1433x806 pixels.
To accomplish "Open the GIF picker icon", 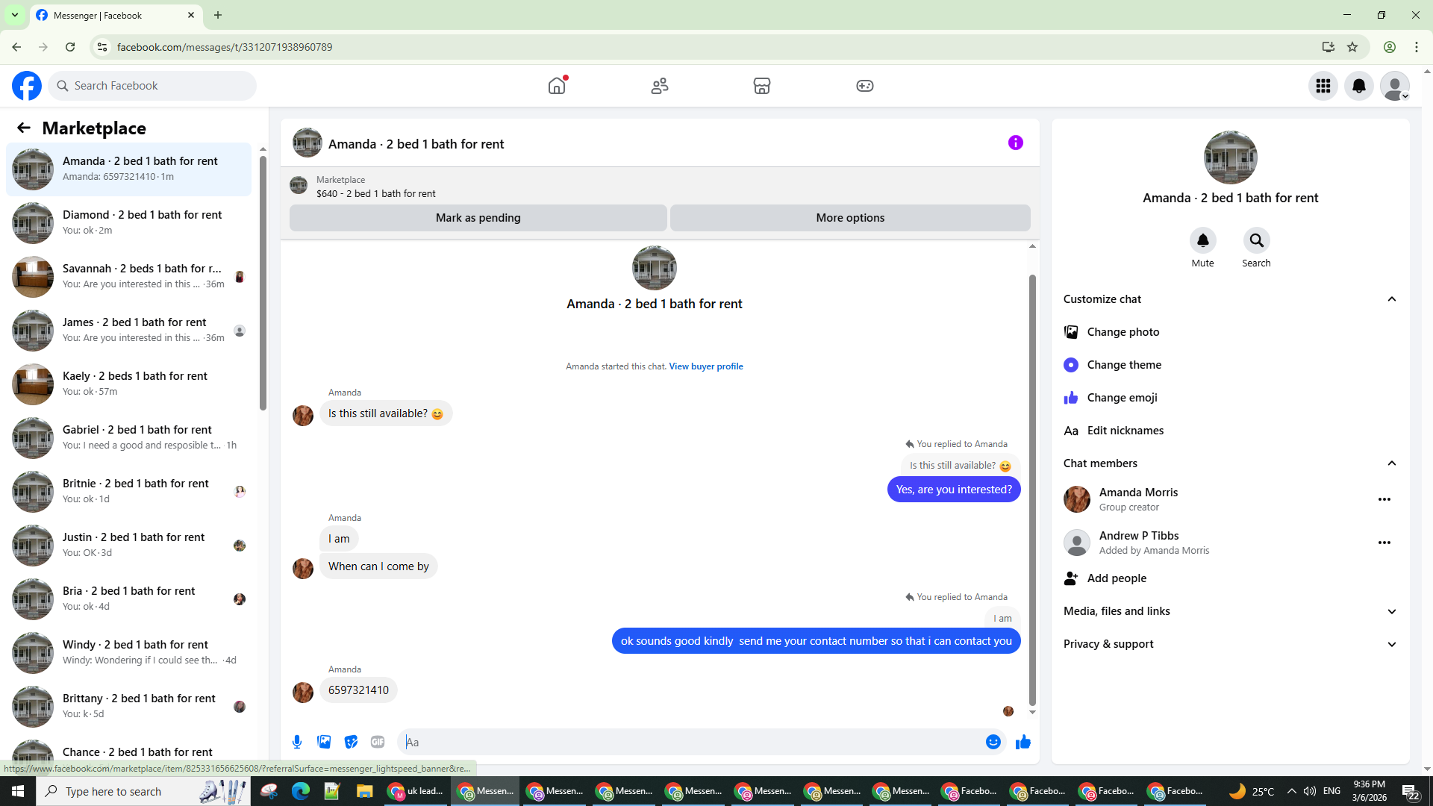I will coord(378,742).
